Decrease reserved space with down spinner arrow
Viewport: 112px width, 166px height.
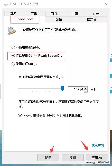[86, 91]
